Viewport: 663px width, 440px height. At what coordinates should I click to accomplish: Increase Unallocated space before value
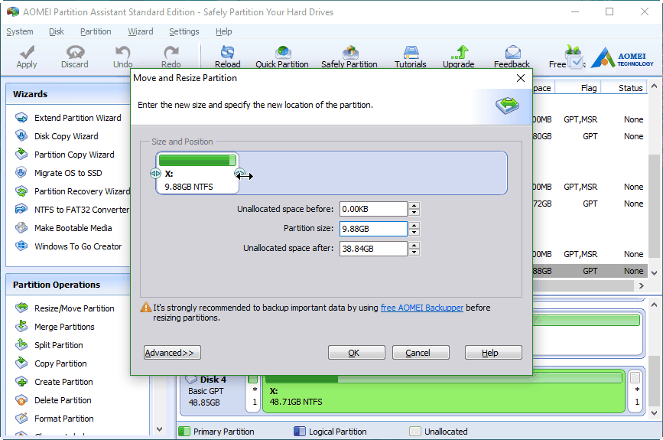414,206
